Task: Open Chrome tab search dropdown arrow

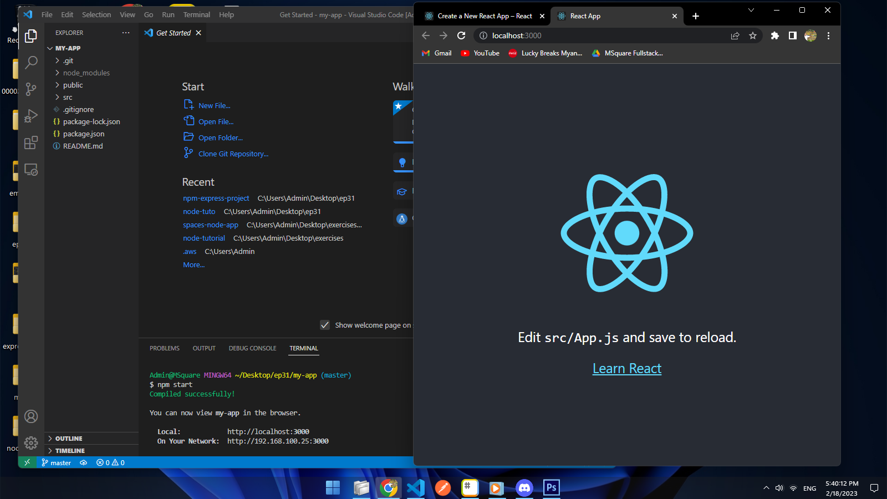Action: (x=751, y=10)
